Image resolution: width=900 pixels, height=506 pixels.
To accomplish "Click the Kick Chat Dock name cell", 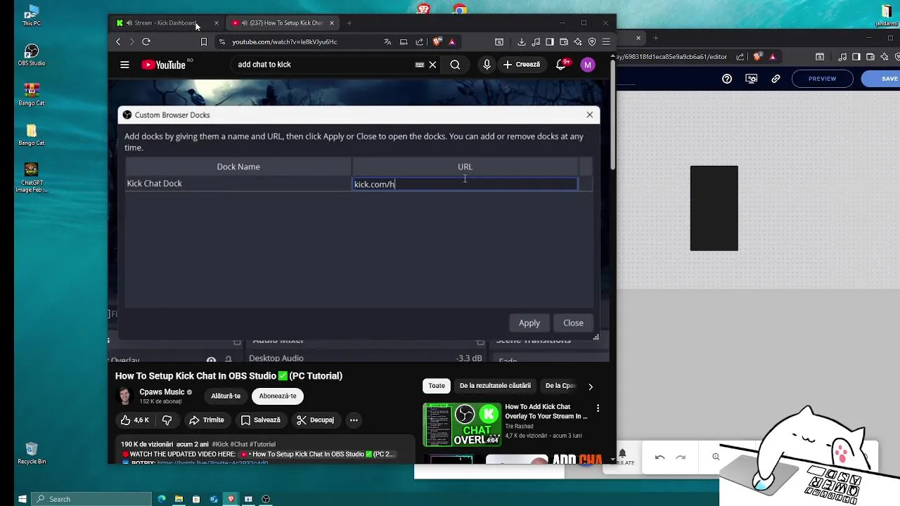I will pos(238,183).
